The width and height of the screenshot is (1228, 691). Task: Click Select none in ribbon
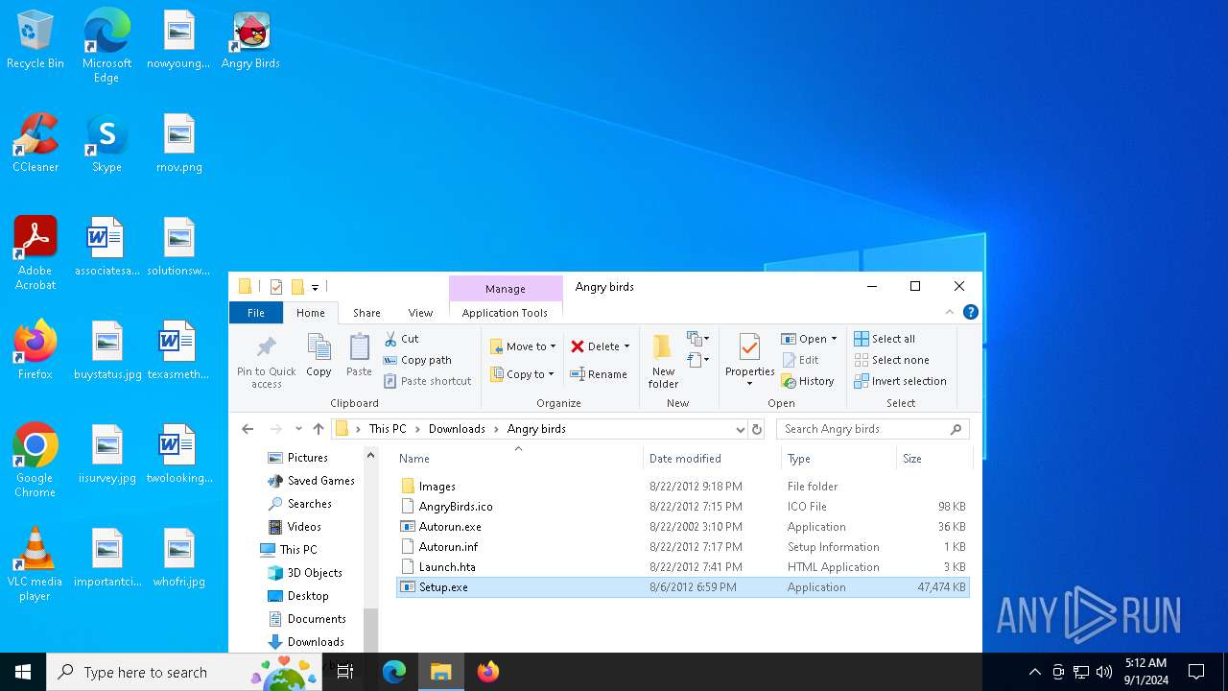pyautogui.click(x=891, y=360)
